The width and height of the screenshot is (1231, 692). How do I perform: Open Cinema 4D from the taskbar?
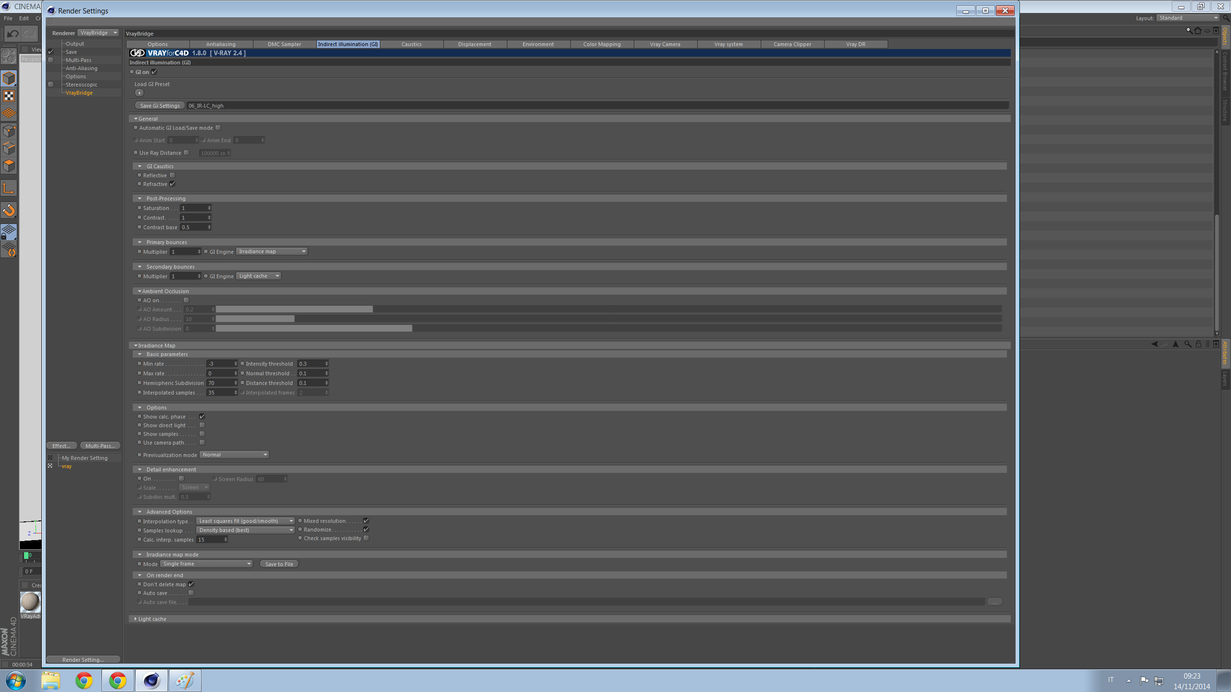(151, 680)
